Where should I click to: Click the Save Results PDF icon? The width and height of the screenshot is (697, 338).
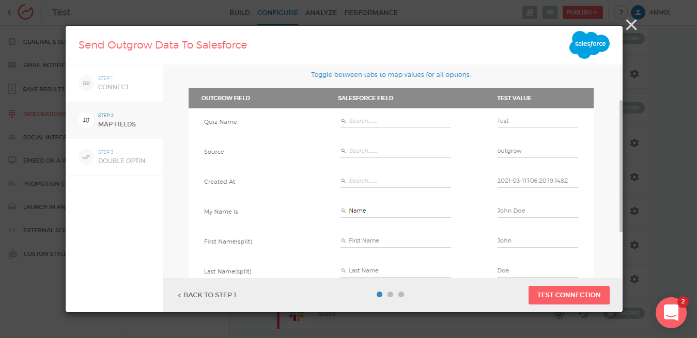pyautogui.click(x=12, y=89)
